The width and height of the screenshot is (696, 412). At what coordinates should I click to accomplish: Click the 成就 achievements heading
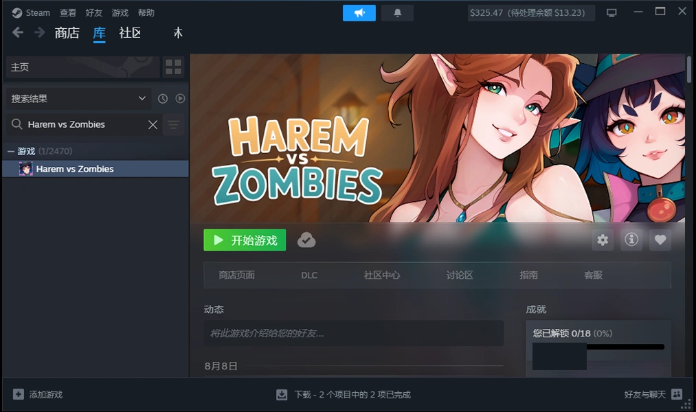click(x=536, y=309)
